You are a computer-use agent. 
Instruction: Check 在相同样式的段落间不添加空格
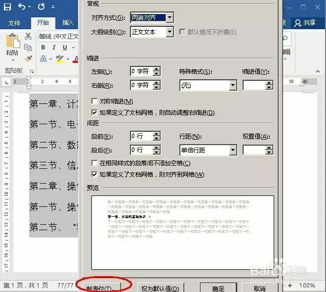94,163
